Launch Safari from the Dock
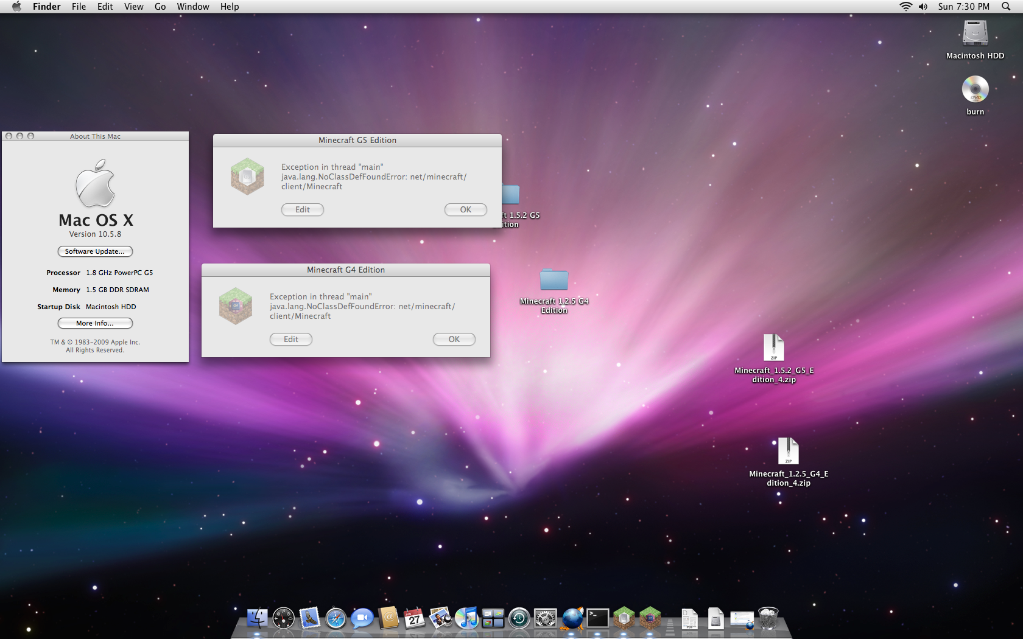The width and height of the screenshot is (1023, 639). pos(336,618)
